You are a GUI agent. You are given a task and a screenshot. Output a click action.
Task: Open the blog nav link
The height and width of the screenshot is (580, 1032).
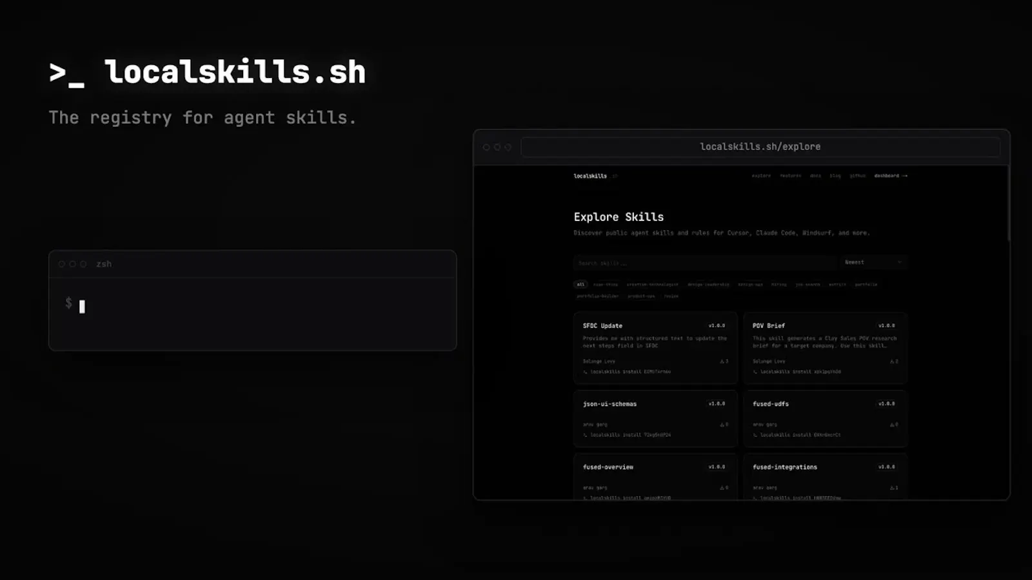835,175
